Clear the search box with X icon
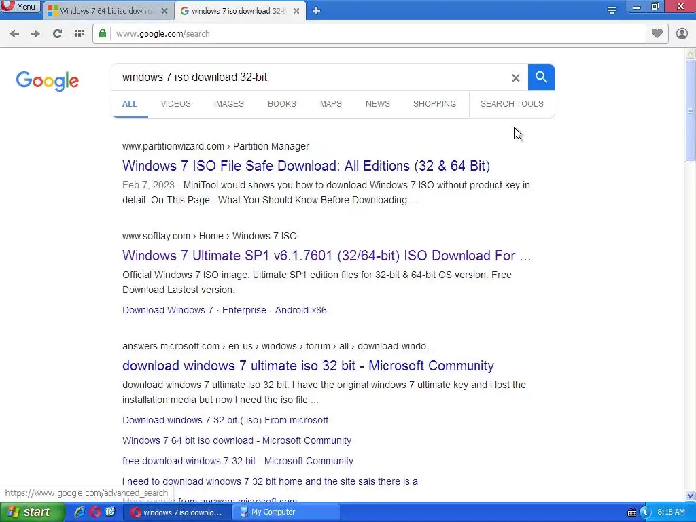The image size is (696, 522). [x=515, y=77]
